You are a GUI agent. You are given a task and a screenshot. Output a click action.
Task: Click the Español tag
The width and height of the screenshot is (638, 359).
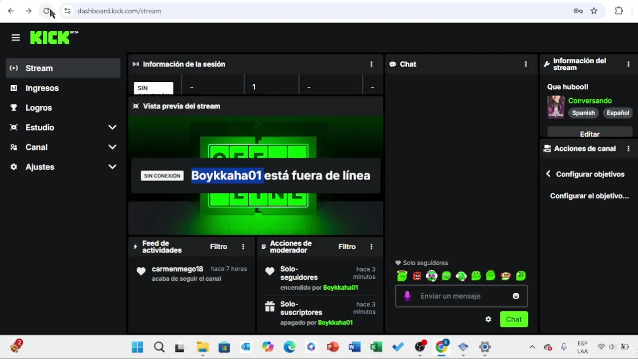pos(618,113)
